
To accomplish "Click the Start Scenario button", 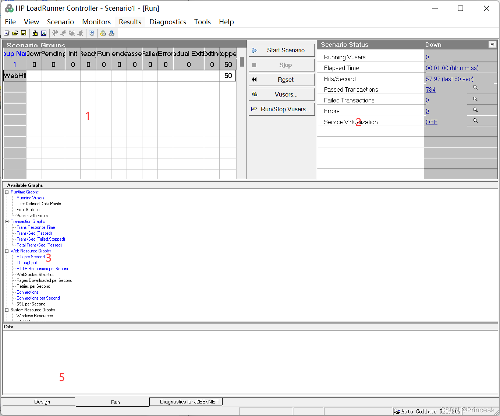I will (282, 50).
